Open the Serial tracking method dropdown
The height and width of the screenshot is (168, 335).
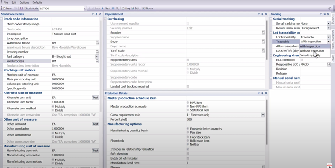[329, 24]
